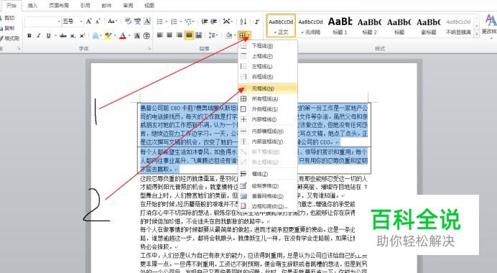Switch to the 邮件 tab
Image resolution: width=497 pixels, height=273 pixels.
pyautogui.click(x=106, y=6)
